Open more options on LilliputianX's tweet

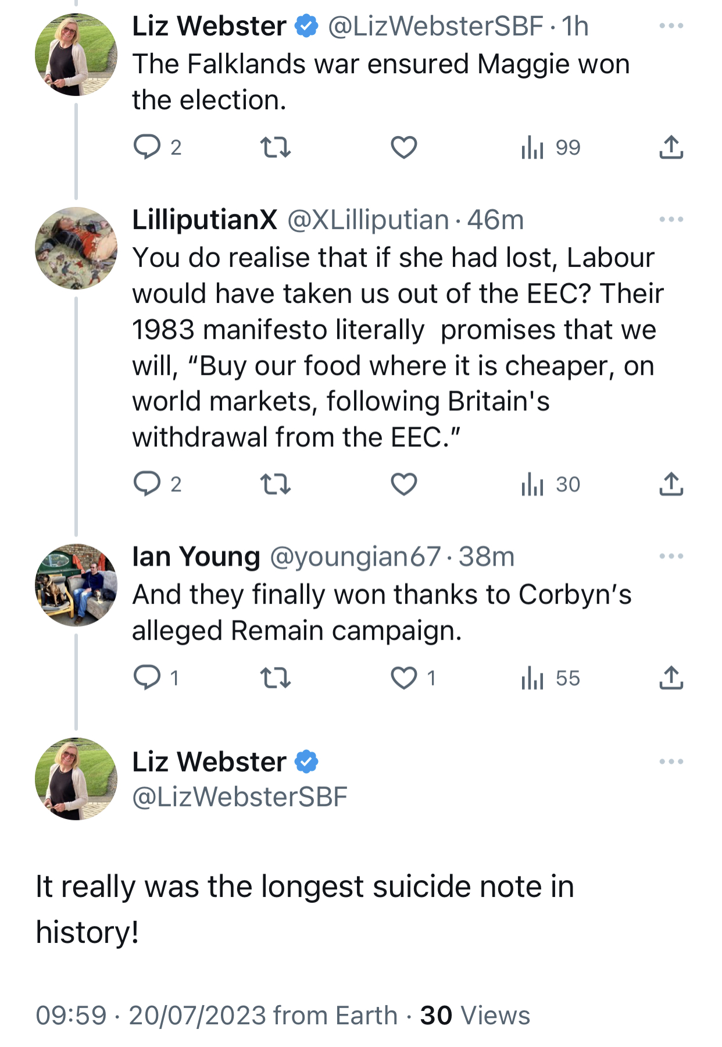click(x=671, y=220)
